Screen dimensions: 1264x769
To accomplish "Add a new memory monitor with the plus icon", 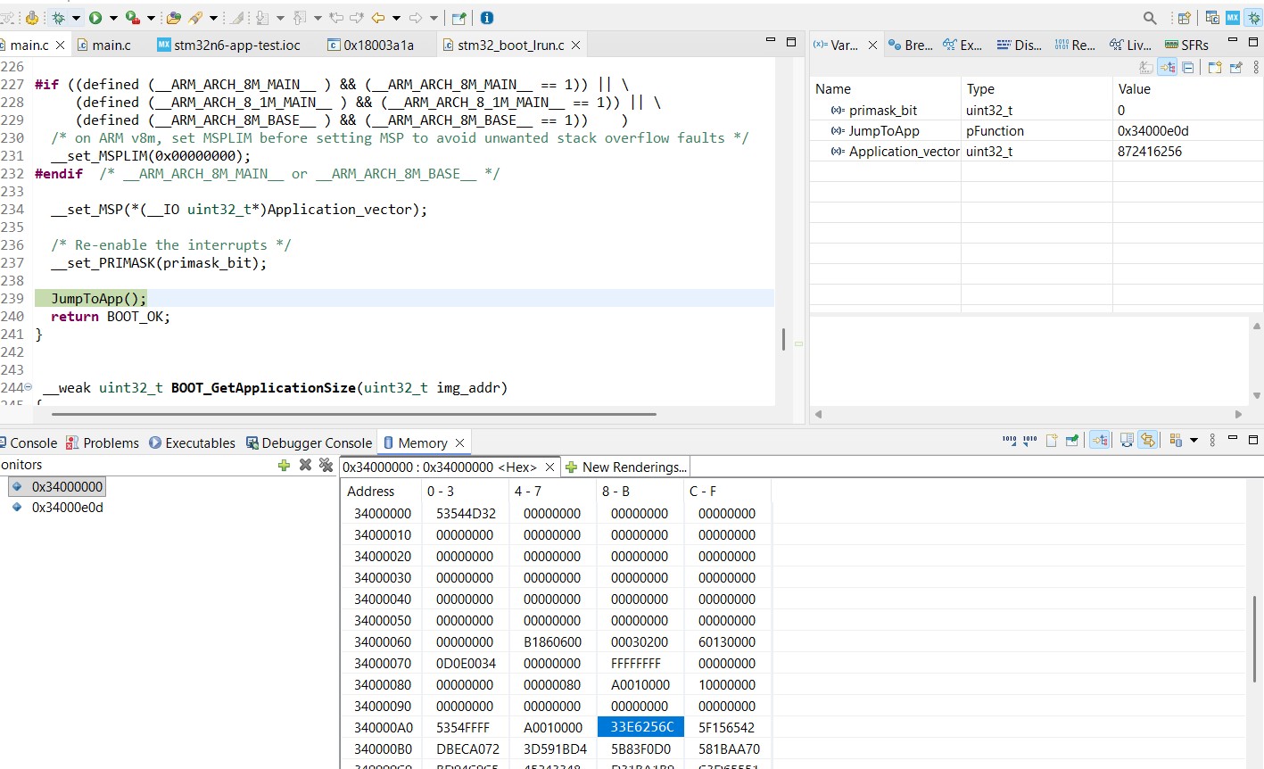I will pyautogui.click(x=284, y=465).
